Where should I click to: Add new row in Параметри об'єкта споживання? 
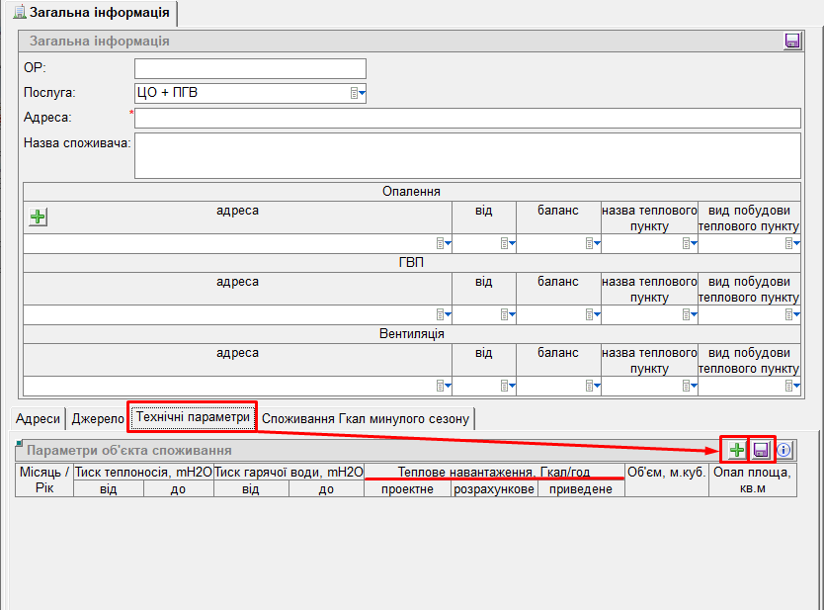(736, 450)
